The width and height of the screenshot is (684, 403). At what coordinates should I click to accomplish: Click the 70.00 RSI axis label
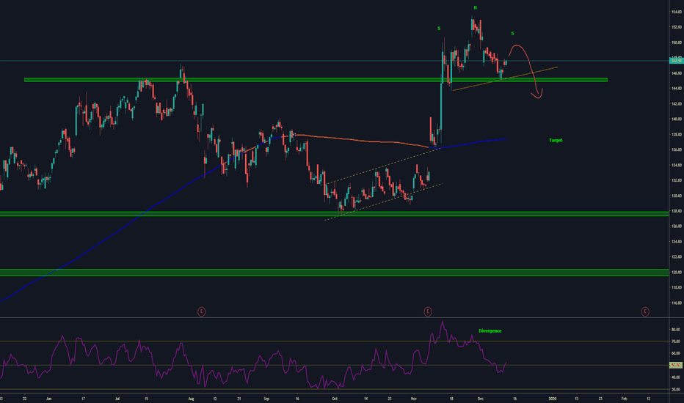pyautogui.click(x=677, y=341)
